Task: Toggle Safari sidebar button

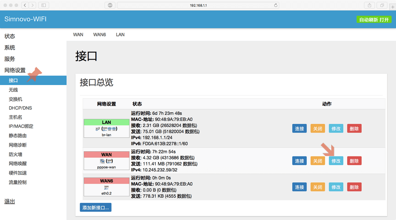Action: click(x=44, y=5)
